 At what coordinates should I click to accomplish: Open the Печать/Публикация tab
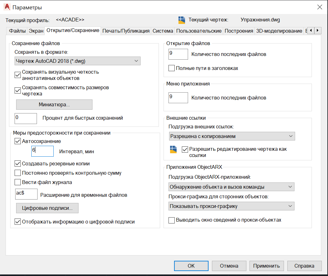pos(126,31)
